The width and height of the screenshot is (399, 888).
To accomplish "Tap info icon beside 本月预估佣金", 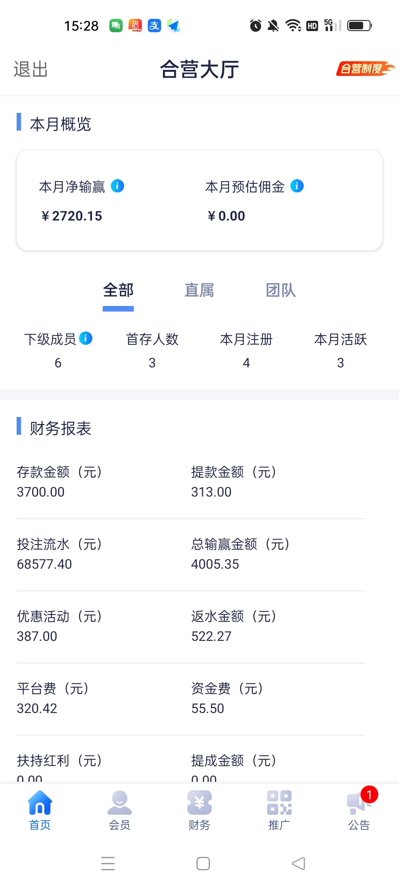I will coord(297,186).
